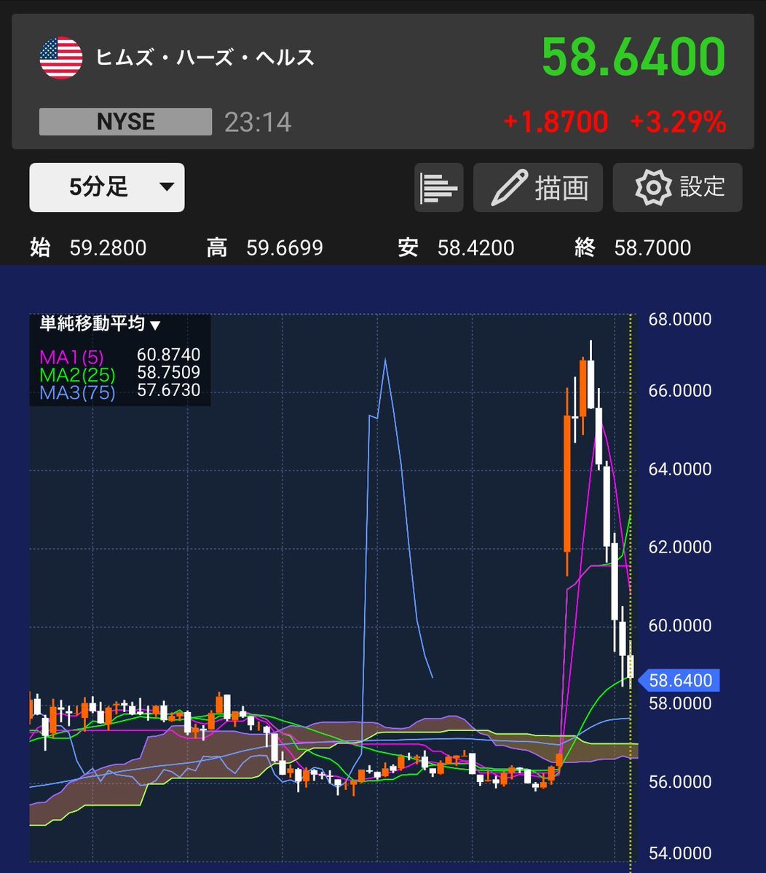Tap the 66.0000 axis label
The width and height of the screenshot is (766, 873).
679,391
